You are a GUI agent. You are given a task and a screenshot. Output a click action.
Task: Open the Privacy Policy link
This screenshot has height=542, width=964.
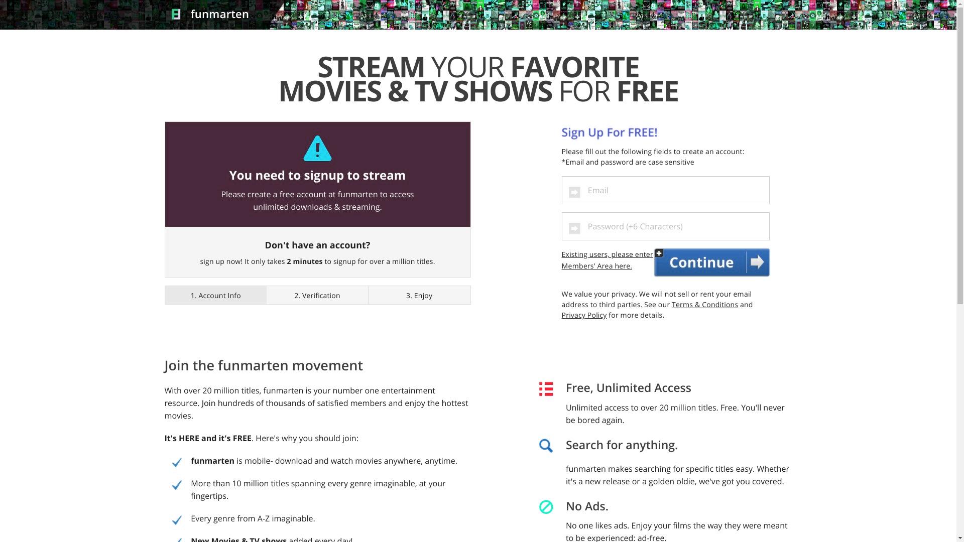pyautogui.click(x=584, y=315)
